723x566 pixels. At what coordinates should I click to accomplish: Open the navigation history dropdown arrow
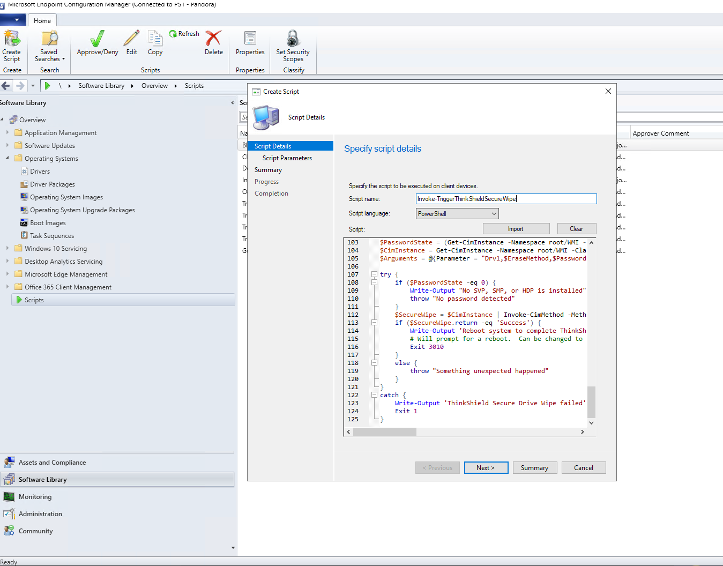[x=33, y=86]
